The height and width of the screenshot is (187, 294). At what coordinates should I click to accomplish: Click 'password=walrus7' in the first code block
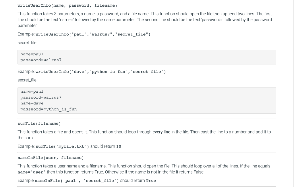tap(41, 60)
